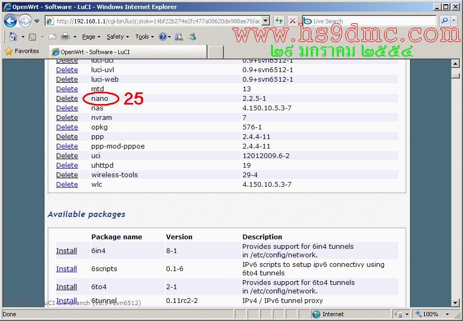Select the OpenWrt - Software - LuCI tab
The image size is (463, 321).
(x=128, y=52)
